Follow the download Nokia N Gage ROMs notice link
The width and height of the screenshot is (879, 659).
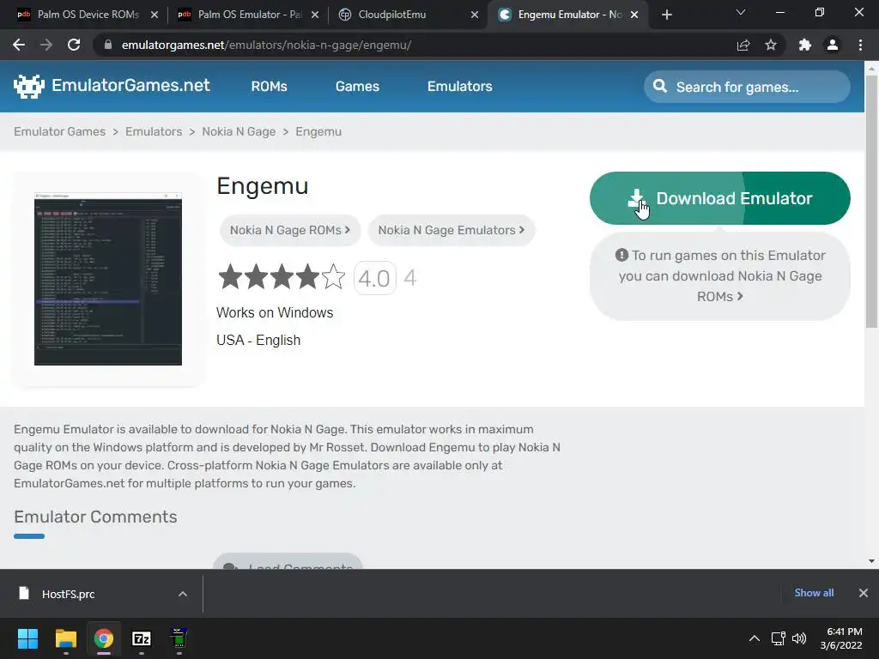[x=720, y=275]
